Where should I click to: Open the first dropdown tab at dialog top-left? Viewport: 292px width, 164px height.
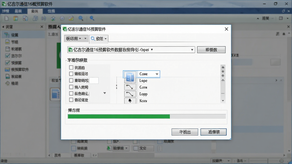click(x=76, y=38)
